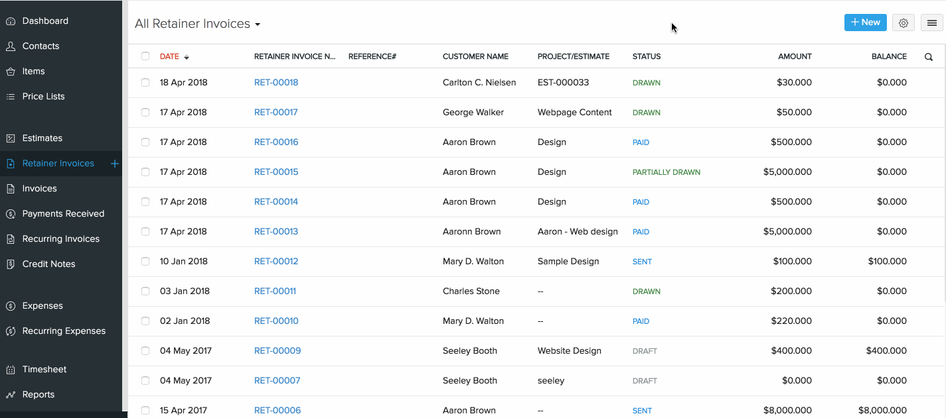Click the Items basket icon
The height and width of the screenshot is (418, 946).
[x=11, y=72]
